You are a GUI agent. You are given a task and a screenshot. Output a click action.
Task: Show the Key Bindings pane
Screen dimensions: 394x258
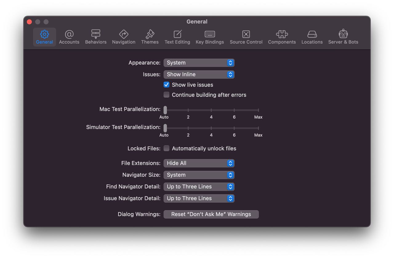click(x=210, y=37)
